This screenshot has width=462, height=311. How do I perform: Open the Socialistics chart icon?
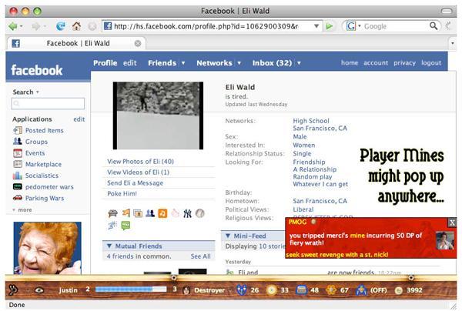tap(18, 176)
